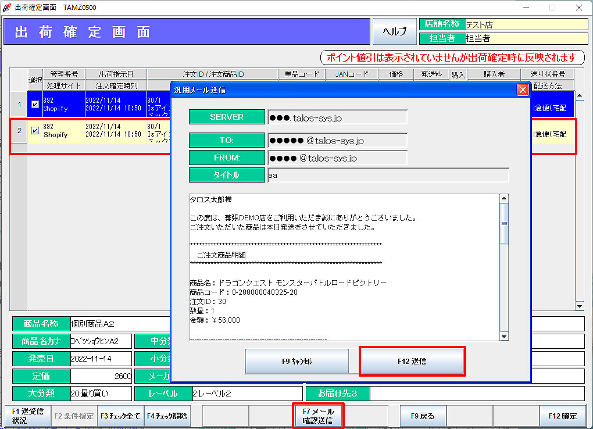Click the TO: email address field
593x429 pixels.
pos(337,141)
